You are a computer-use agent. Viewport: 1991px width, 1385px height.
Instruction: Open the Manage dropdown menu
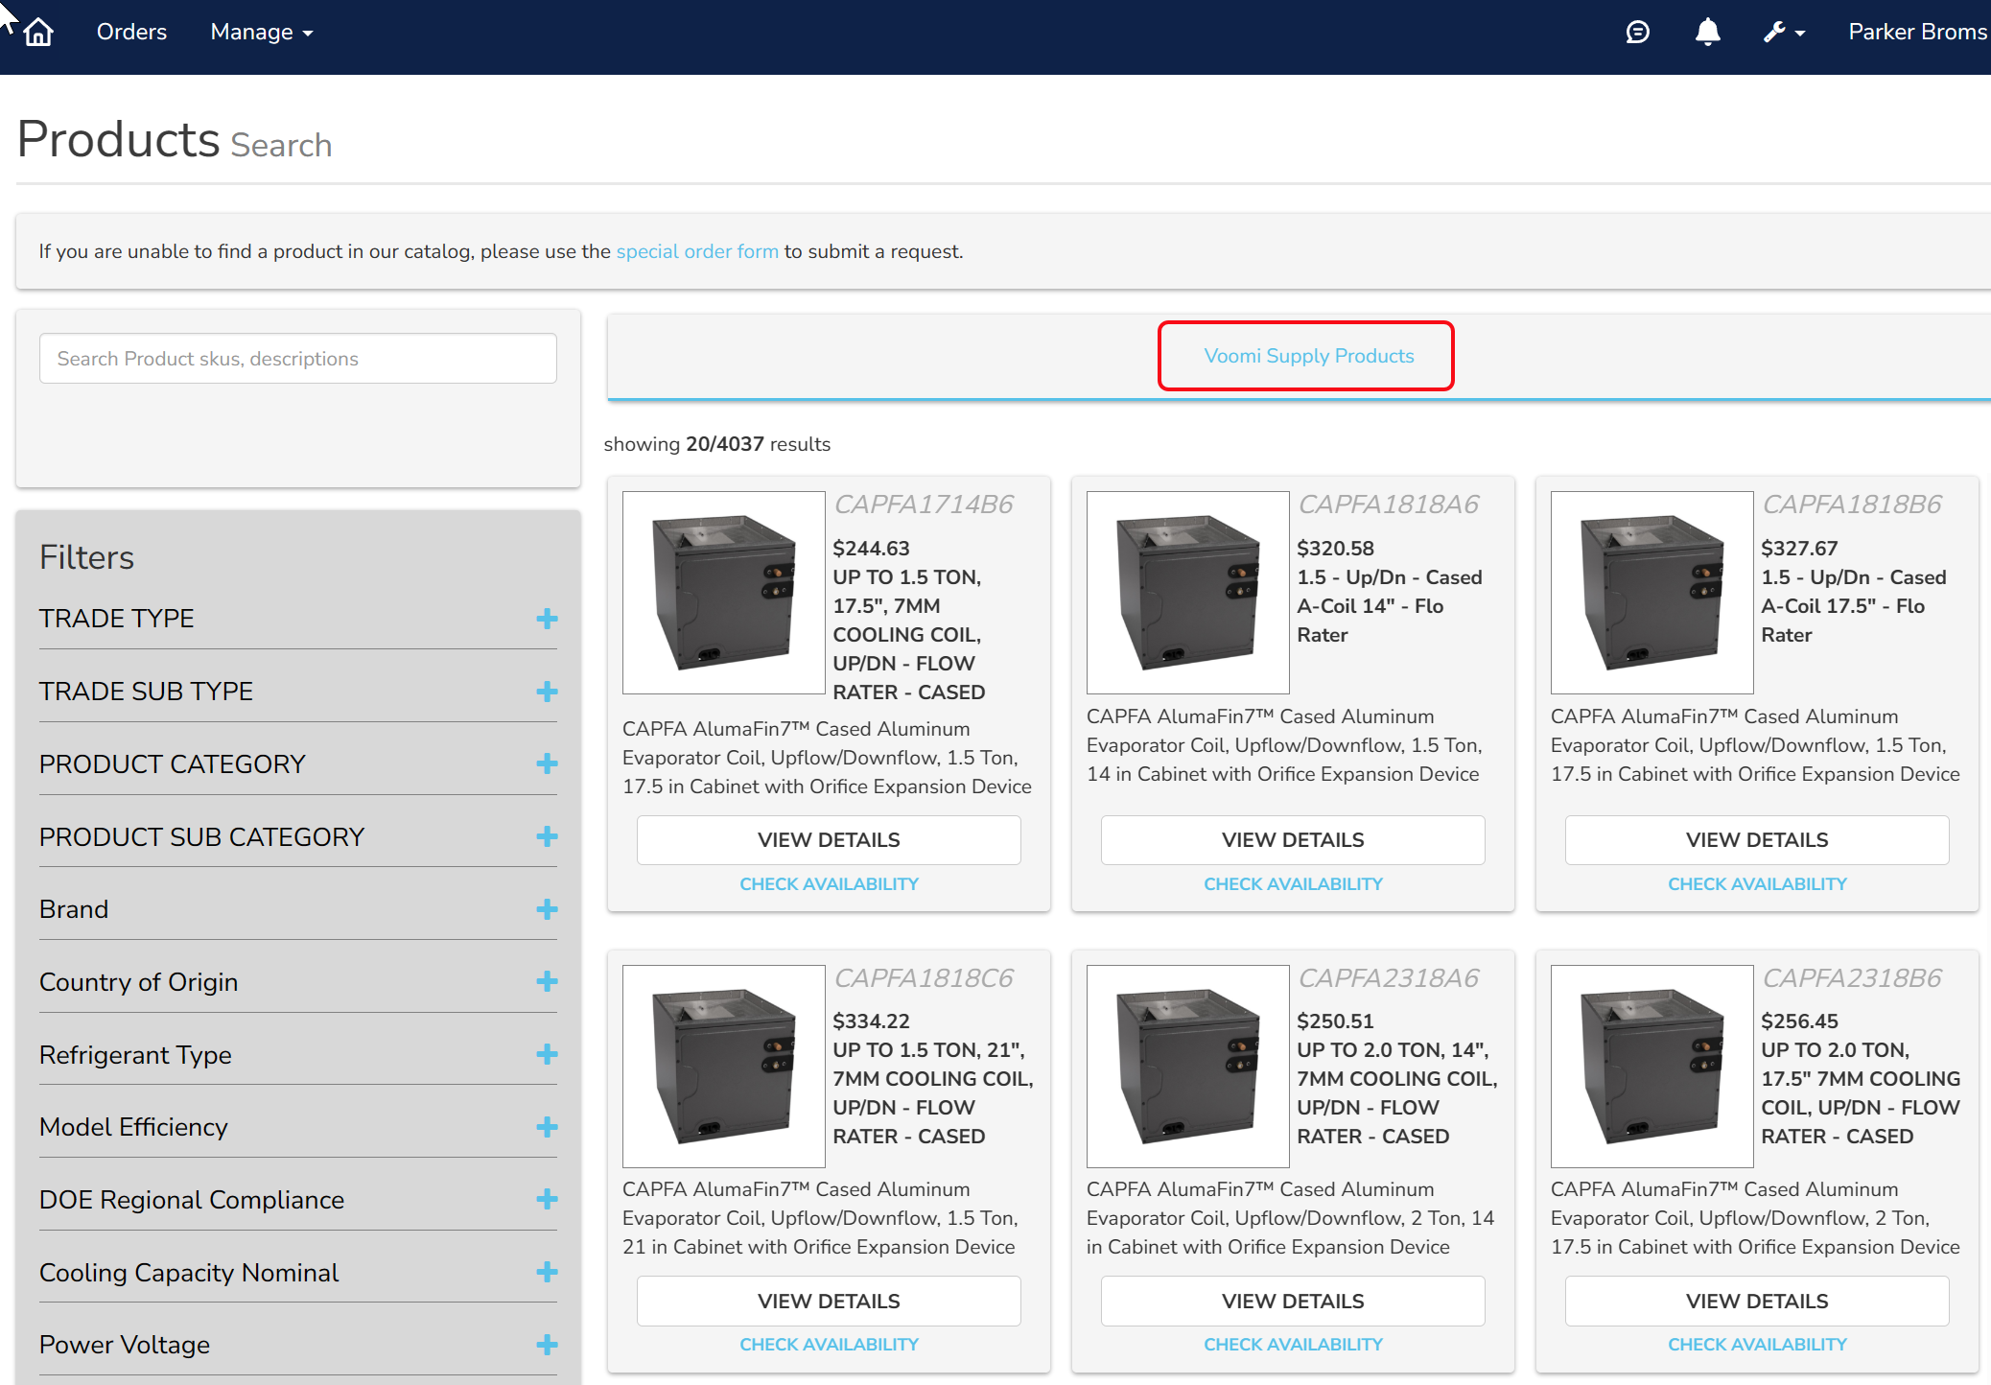(x=261, y=33)
